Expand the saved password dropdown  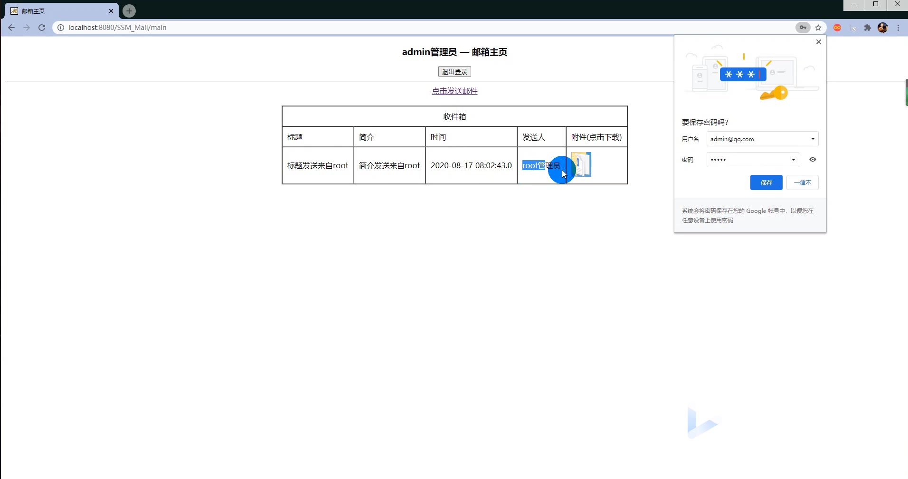[x=793, y=159]
